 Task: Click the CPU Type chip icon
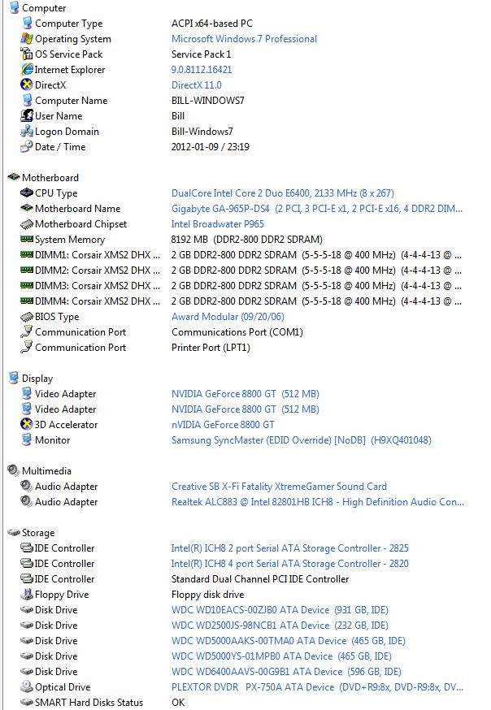coord(27,193)
